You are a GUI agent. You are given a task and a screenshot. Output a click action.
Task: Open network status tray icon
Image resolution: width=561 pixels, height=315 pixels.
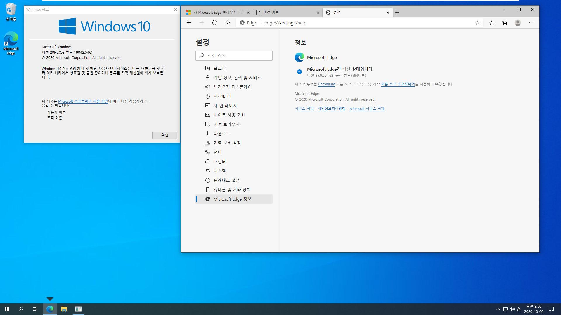tap(505, 309)
